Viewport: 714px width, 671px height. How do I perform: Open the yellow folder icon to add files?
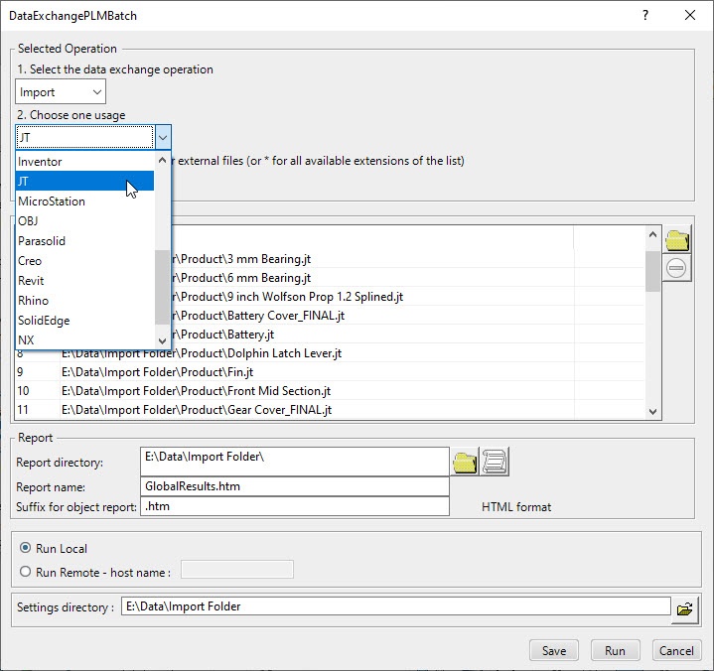676,240
